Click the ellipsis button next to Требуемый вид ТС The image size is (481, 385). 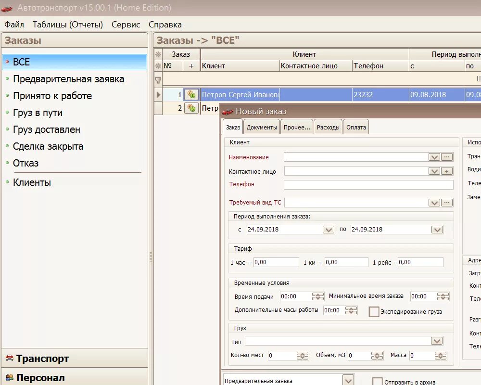pyautogui.click(x=447, y=202)
